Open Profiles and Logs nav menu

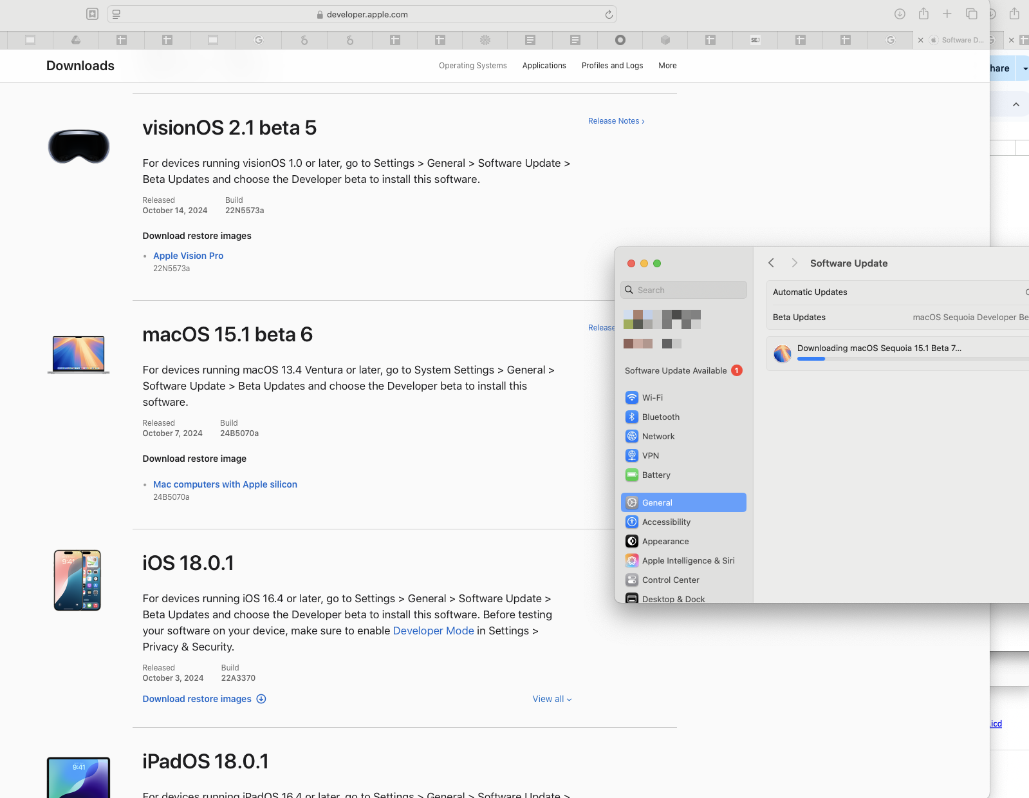(x=612, y=66)
